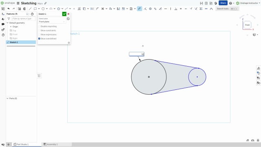Confirm Sketch 1 with green checkmark
Viewport: 261px width, 147px height.
tap(64, 14)
